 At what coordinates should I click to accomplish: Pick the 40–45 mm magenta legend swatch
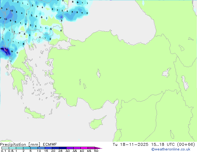coord(84,148)
